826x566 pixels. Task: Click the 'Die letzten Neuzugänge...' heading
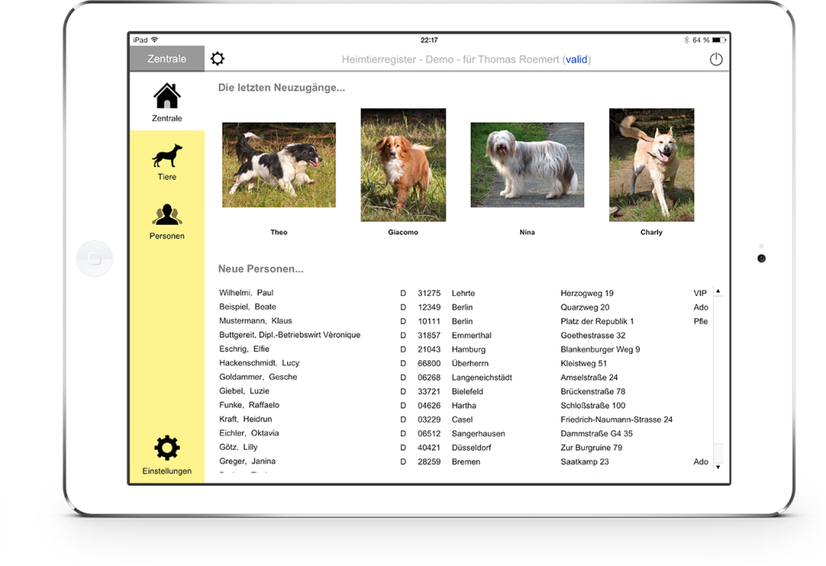[x=282, y=88]
